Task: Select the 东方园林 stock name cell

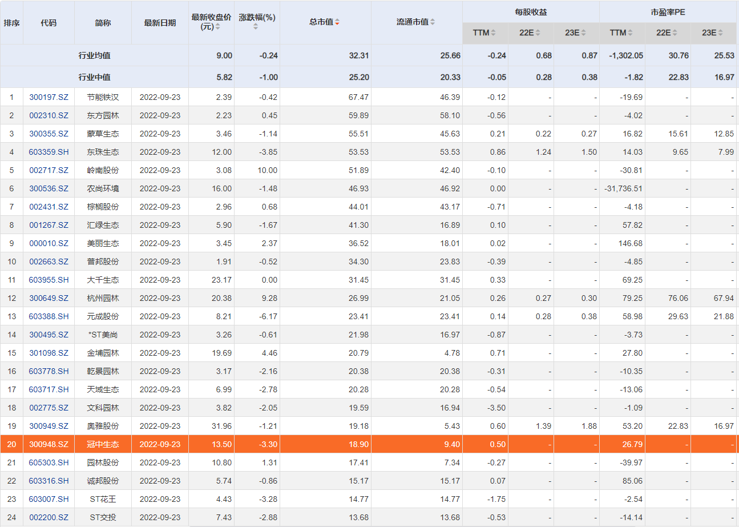Action: (103, 115)
